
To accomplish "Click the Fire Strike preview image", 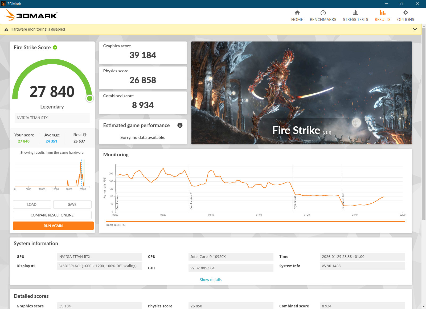I will pos(301,93).
